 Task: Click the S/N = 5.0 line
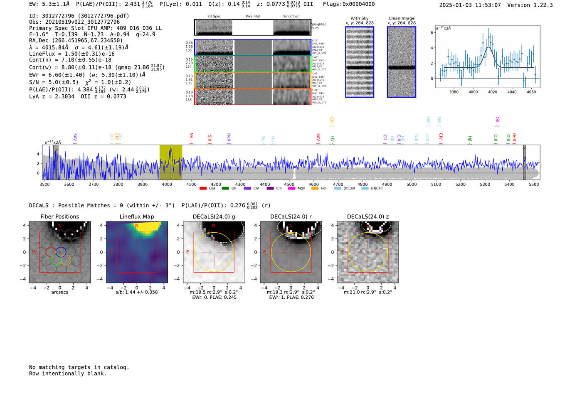click(80, 82)
